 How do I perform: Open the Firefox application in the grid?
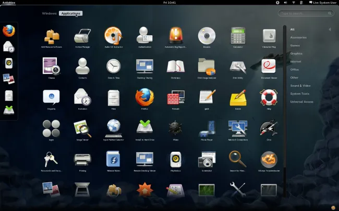(x=144, y=97)
